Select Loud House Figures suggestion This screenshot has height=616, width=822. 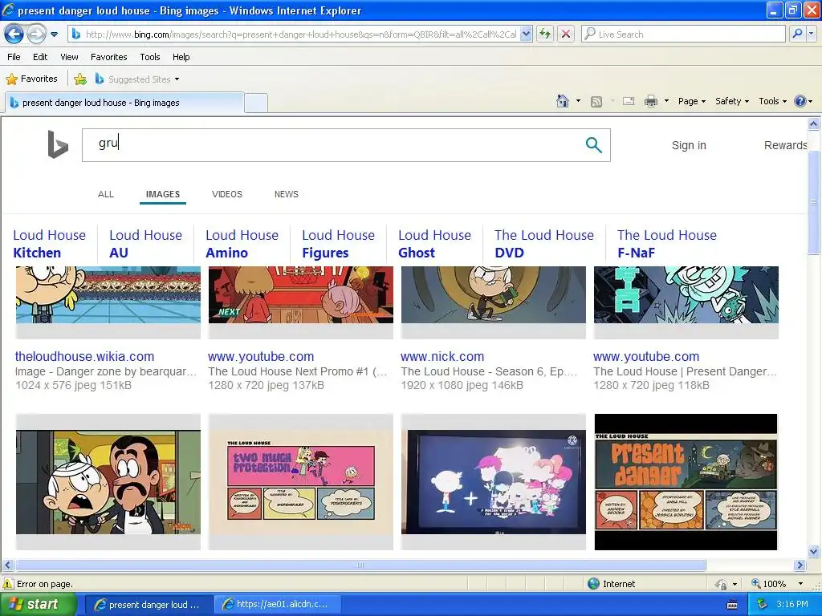point(338,244)
